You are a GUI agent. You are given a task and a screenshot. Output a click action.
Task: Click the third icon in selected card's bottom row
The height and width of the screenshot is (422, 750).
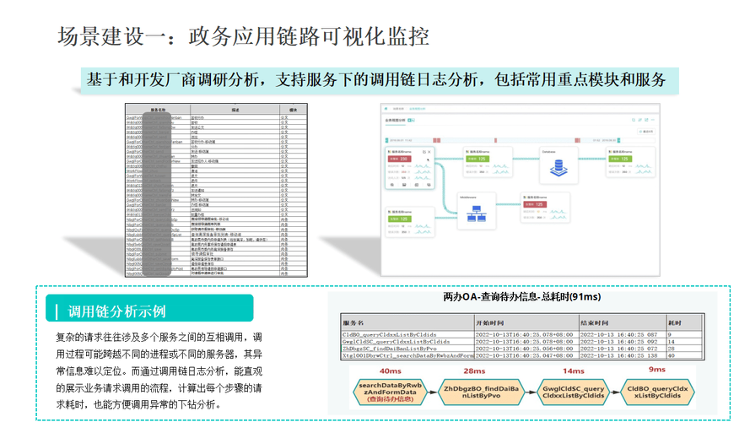point(417,185)
